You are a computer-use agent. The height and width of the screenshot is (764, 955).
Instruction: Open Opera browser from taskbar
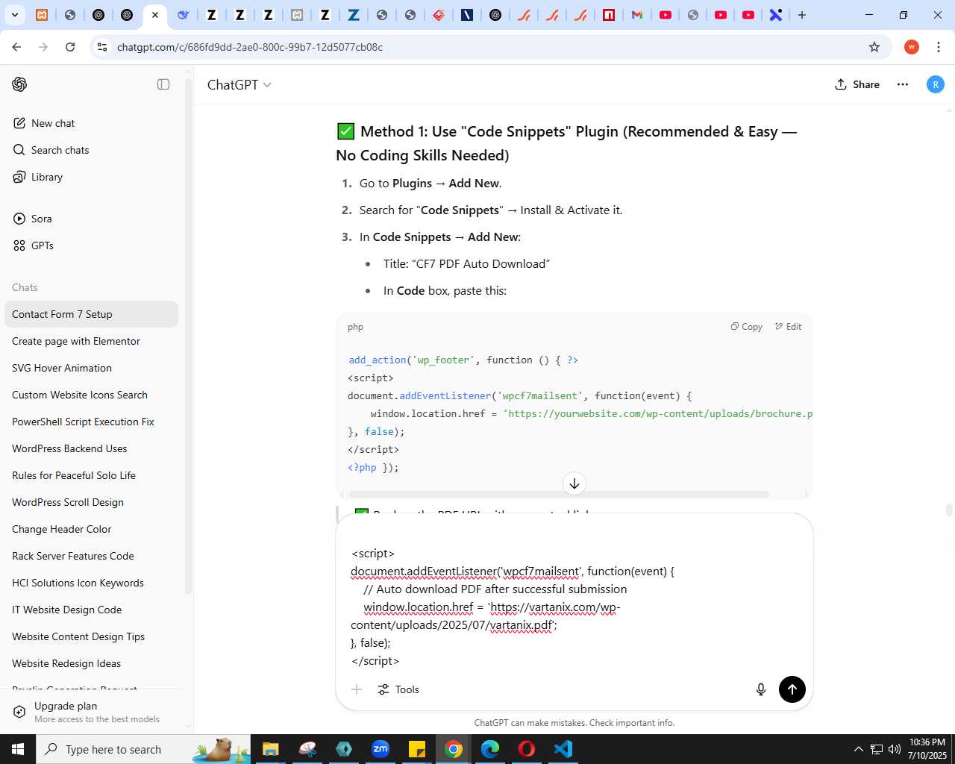[x=526, y=749]
